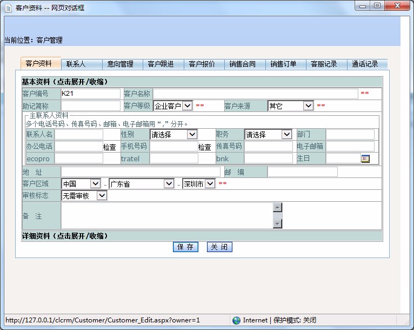Click into the bnk input field

(269, 159)
